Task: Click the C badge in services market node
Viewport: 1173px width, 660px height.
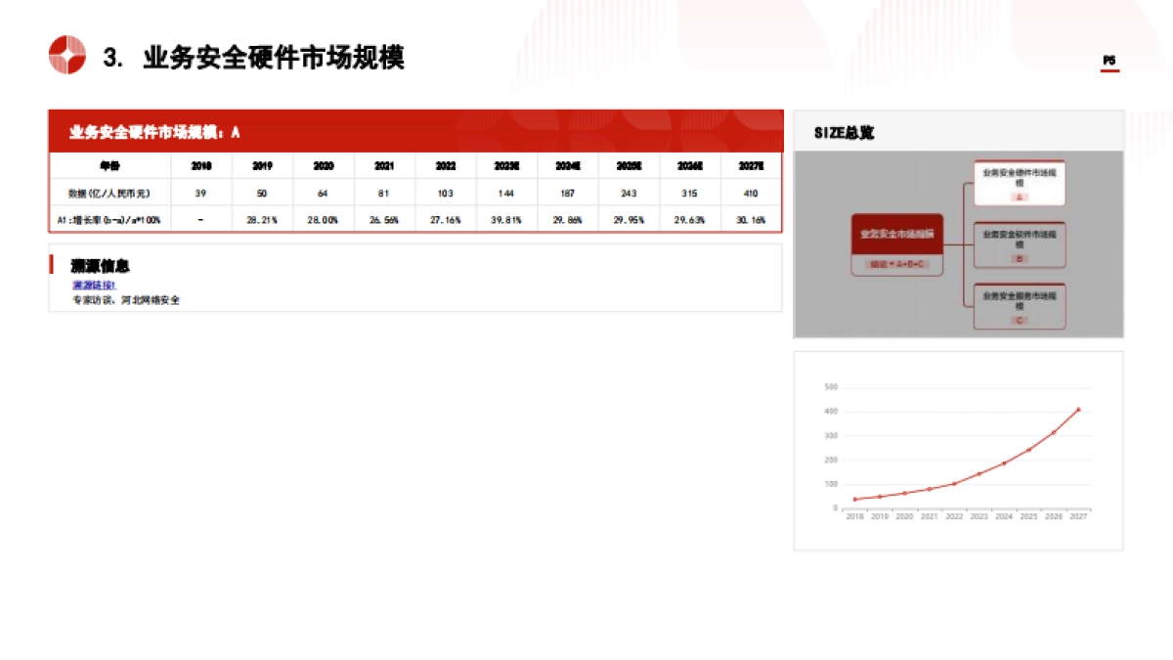Action: tap(1019, 318)
